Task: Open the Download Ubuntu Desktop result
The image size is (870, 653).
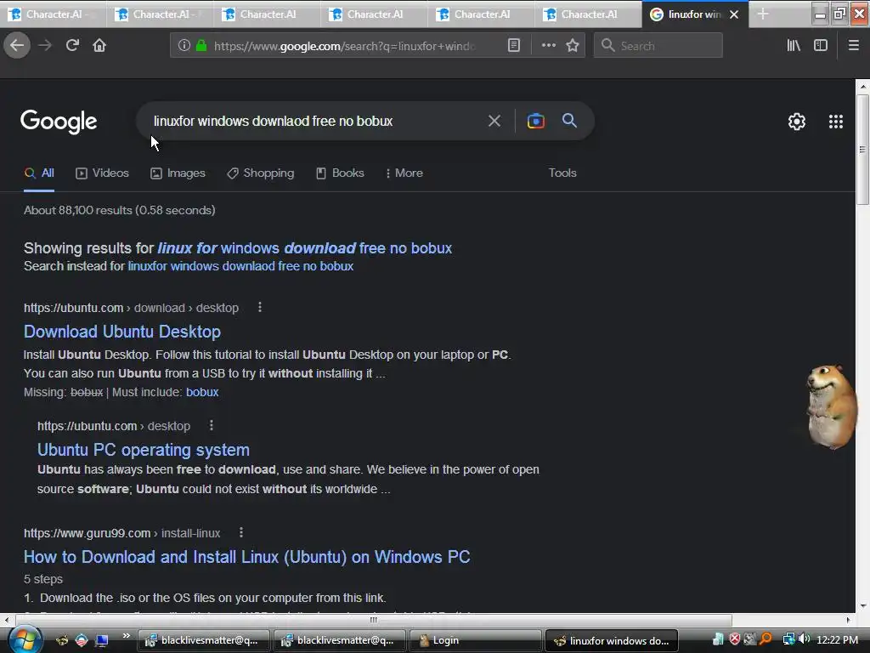Action: 122,332
